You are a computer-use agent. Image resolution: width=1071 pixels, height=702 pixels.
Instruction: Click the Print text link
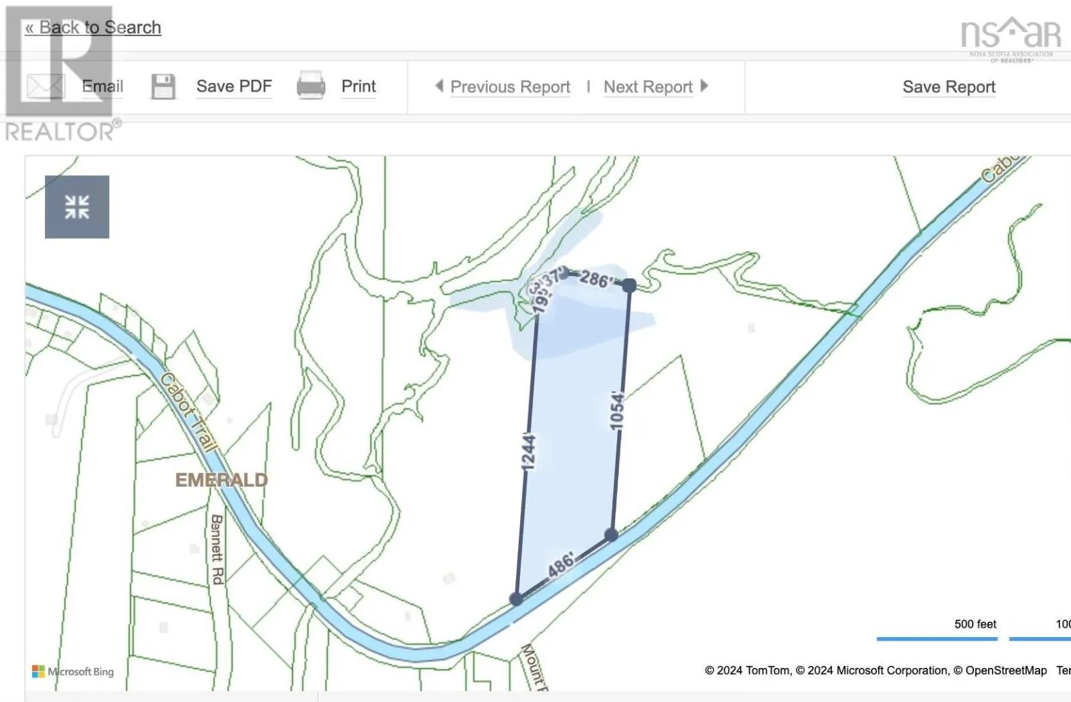[x=358, y=86]
